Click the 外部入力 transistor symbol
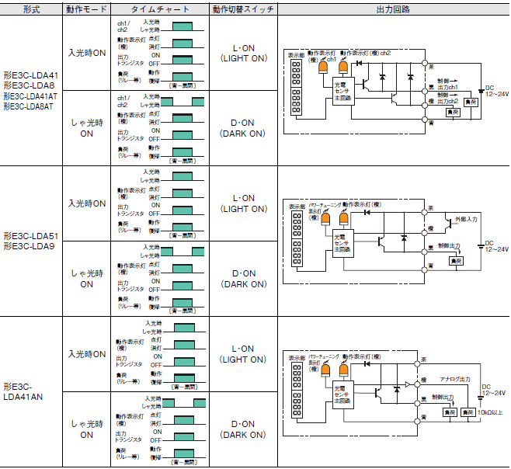Image resolution: width=511 pixels, height=469 pixels. (448, 223)
